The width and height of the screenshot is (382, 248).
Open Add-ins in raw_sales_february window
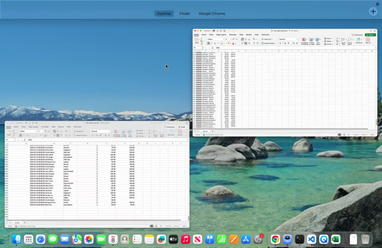click(x=368, y=41)
